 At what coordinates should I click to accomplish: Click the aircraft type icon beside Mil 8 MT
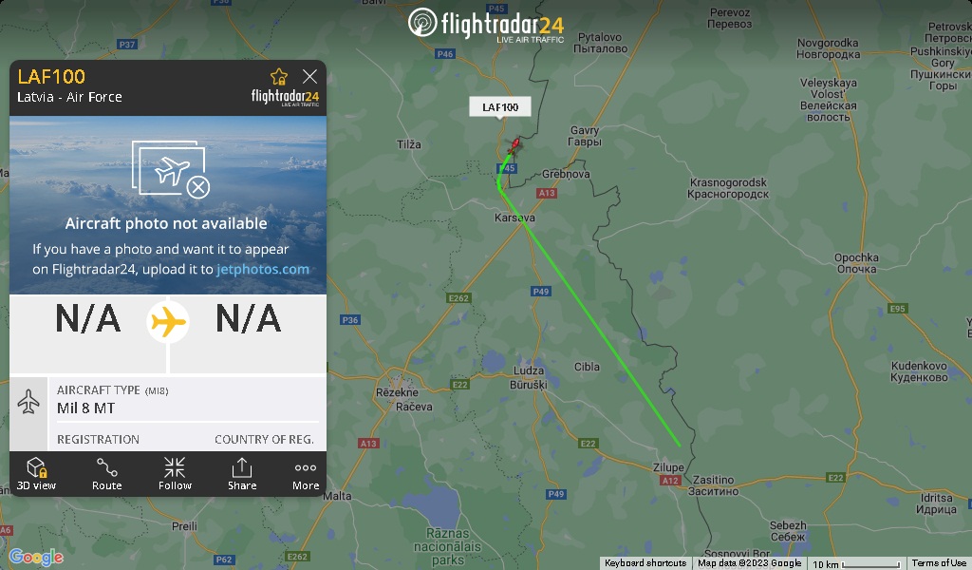coord(28,401)
